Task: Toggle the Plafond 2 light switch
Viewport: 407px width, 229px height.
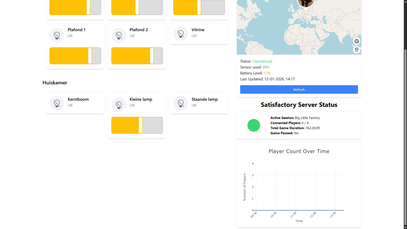Action: pyautogui.click(x=137, y=56)
